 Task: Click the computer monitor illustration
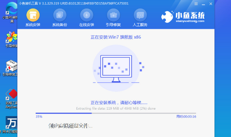click(x=116, y=68)
